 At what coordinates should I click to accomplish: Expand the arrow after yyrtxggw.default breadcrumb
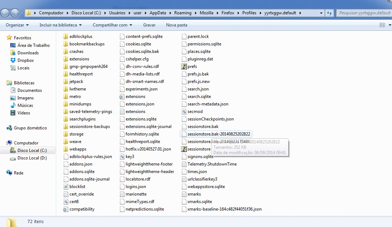pyautogui.click(x=300, y=13)
